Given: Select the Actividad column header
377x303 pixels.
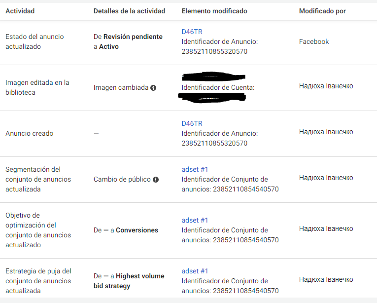Looking at the screenshot, I should point(20,11).
